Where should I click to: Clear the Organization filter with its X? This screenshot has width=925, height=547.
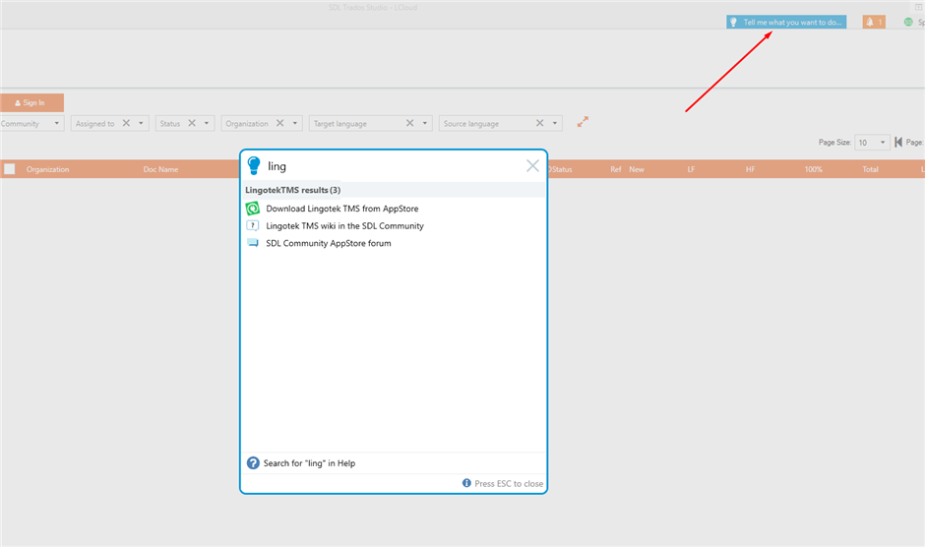click(x=279, y=123)
